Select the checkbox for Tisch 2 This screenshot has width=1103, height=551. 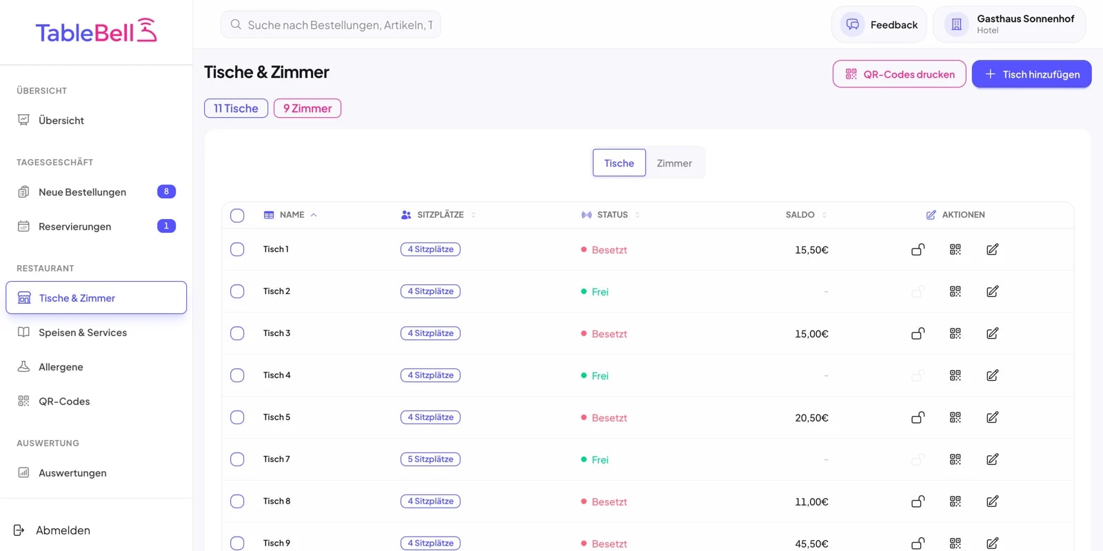237,291
